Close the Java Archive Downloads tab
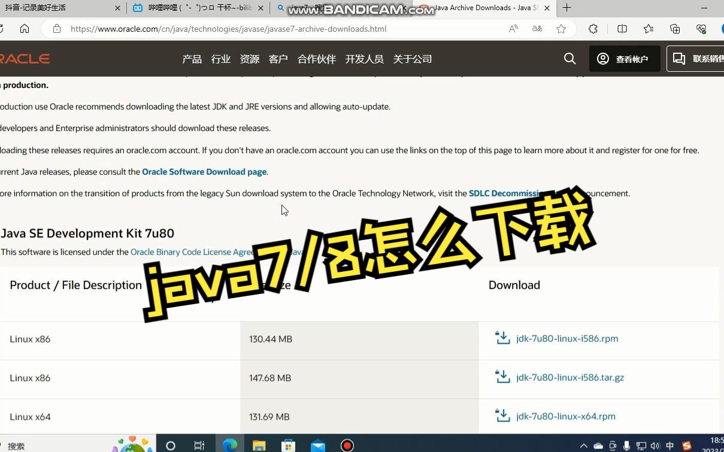Image resolution: width=724 pixels, height=452 pixels. (547, 8)
